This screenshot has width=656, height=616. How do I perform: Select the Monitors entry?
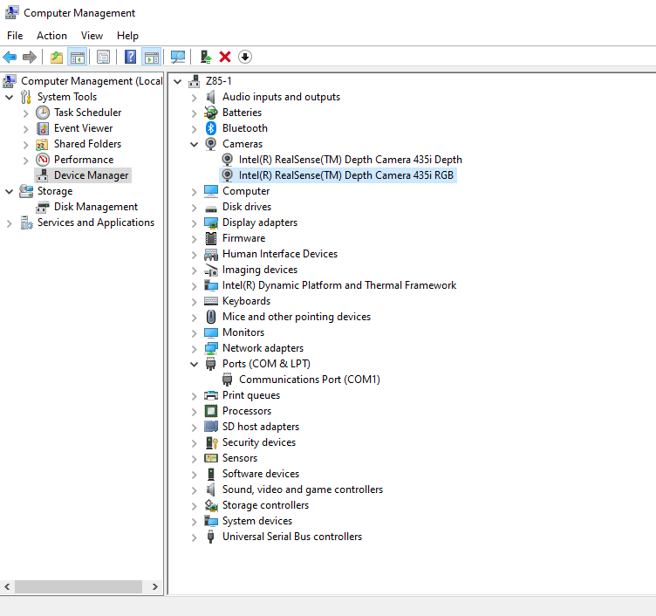pyautogui.click(x=243, y=332)
